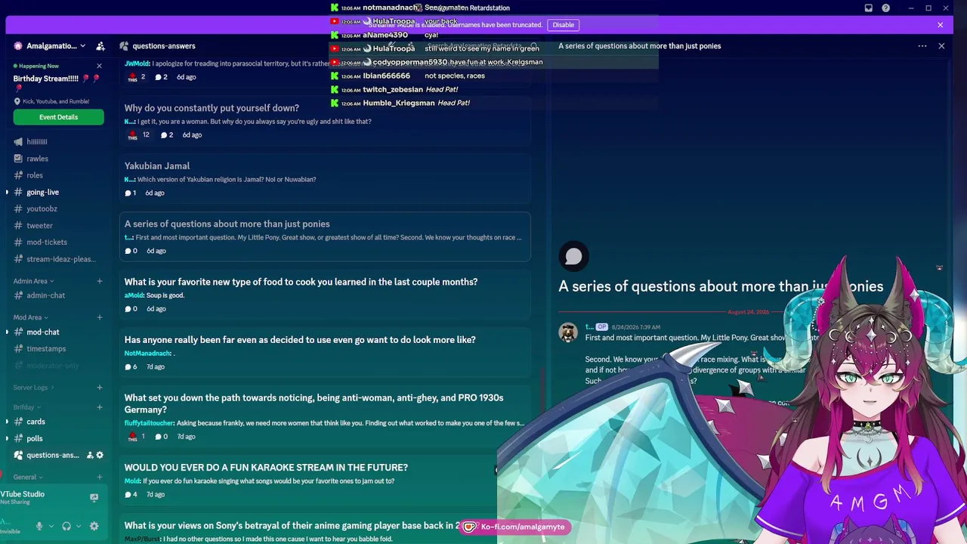Dismiss the purple streamer mode banner
967x544 pixels.
click(941, 25)
